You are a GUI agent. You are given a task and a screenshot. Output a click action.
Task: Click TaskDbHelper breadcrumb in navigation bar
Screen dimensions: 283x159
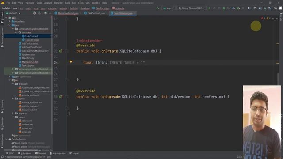(101, 8)
